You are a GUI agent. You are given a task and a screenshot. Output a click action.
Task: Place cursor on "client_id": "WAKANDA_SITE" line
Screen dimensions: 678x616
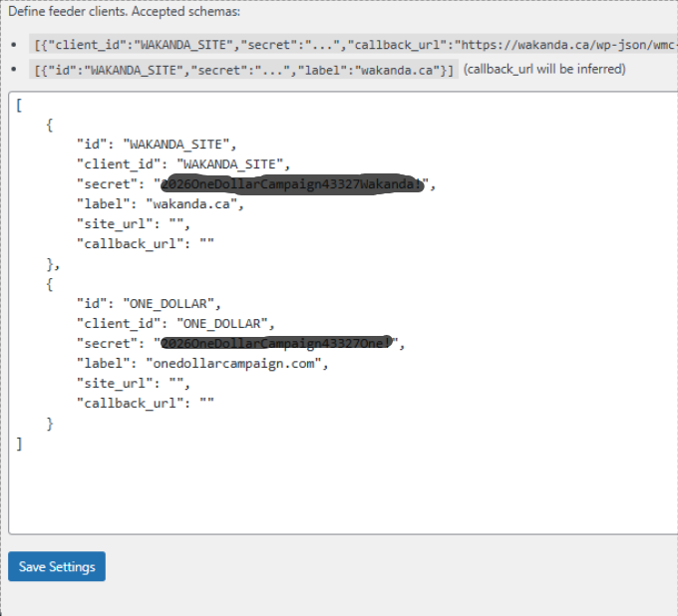coord(179,163)
